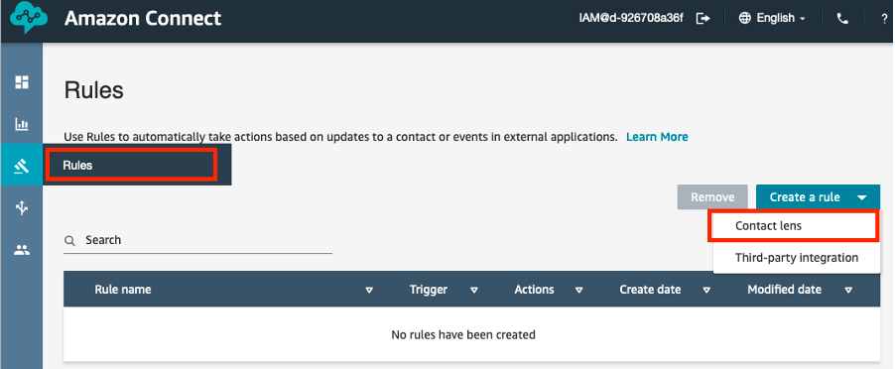This screenshot has height=369, width=895.
Task: Open the Analytics bar chart sidebar icon
Action: [22, 124]
